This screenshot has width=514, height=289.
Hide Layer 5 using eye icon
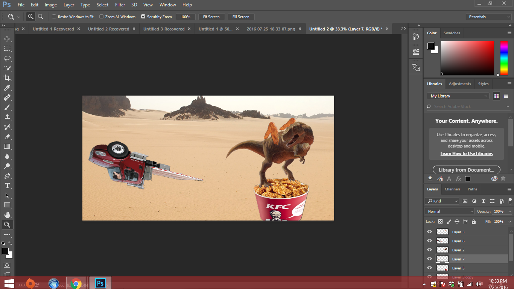pyautogui.click(x=429, y=268)
